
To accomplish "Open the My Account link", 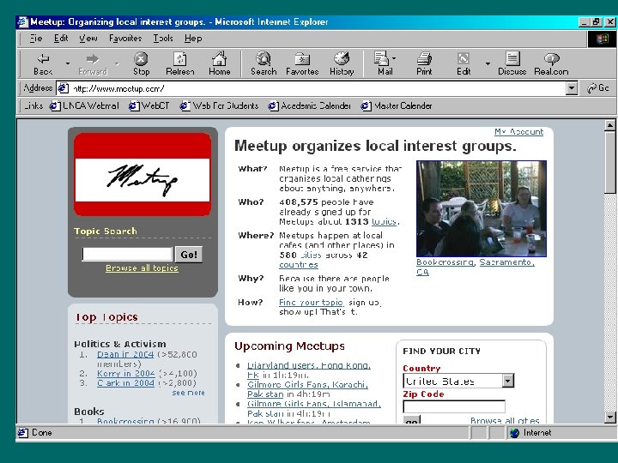I will click(519, 131).
